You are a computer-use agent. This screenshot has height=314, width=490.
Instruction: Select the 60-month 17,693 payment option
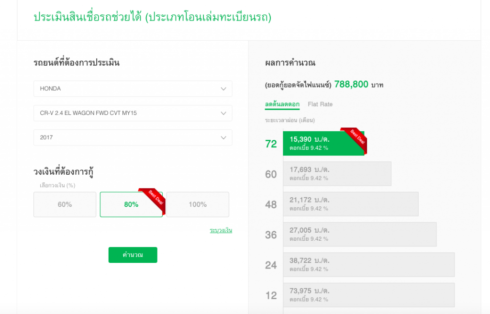(x=337, y=174)
